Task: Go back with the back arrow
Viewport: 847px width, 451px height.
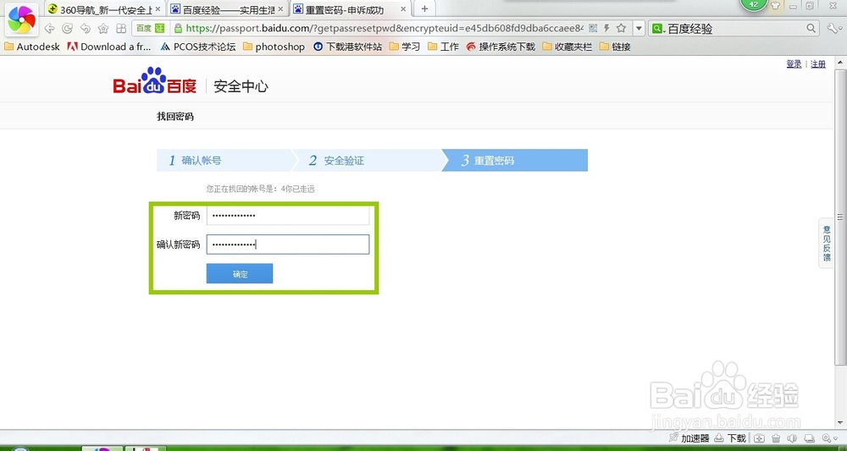Action: point(49,29)
